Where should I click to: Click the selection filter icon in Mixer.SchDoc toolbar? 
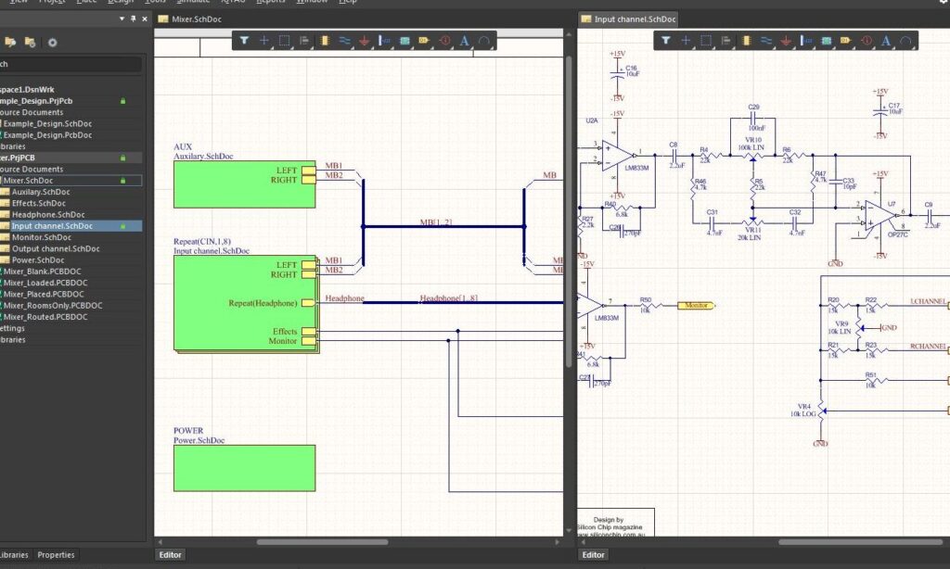(244, 41)
